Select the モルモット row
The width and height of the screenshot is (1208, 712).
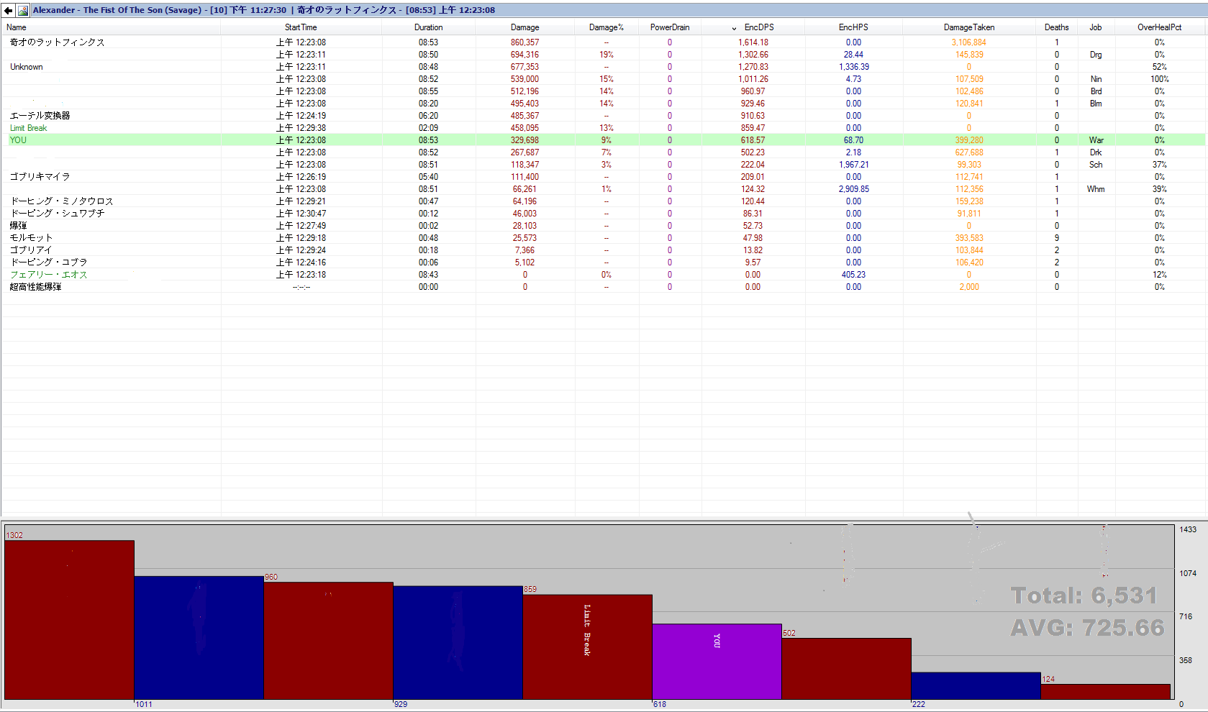tap(31, 238)
